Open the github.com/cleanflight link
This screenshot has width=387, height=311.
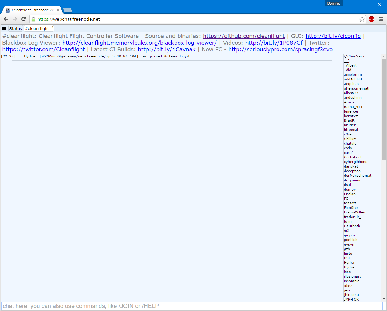244,36
